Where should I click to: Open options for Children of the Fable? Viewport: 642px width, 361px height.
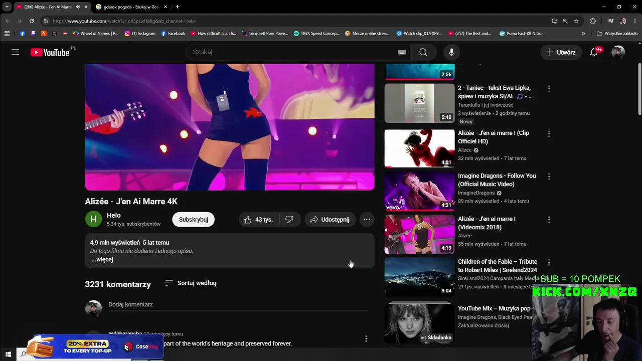point(549,262)
